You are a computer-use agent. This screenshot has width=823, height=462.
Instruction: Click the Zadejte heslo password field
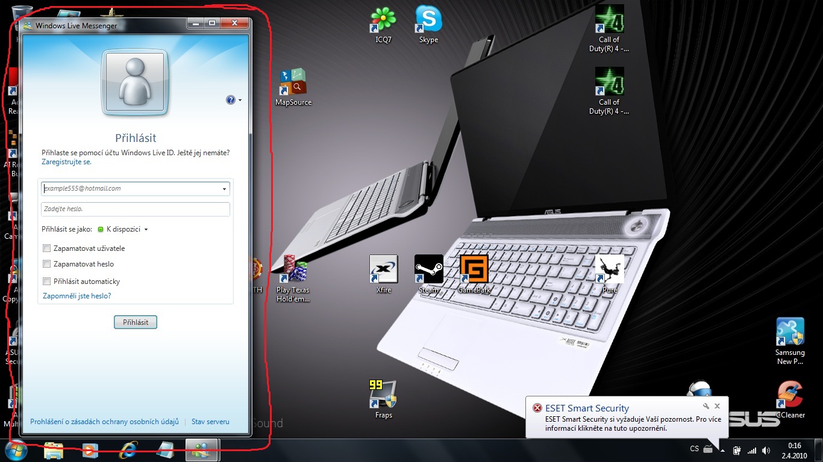click(136, 209)
